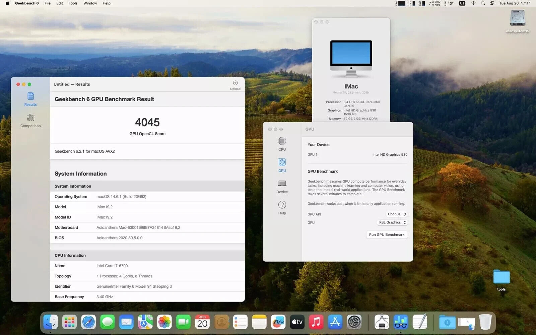This screenshot has width=536, height=335.
Task: Click Intel HD Graphics 530 next to GPU 1
Action: (x=390, y=154)
